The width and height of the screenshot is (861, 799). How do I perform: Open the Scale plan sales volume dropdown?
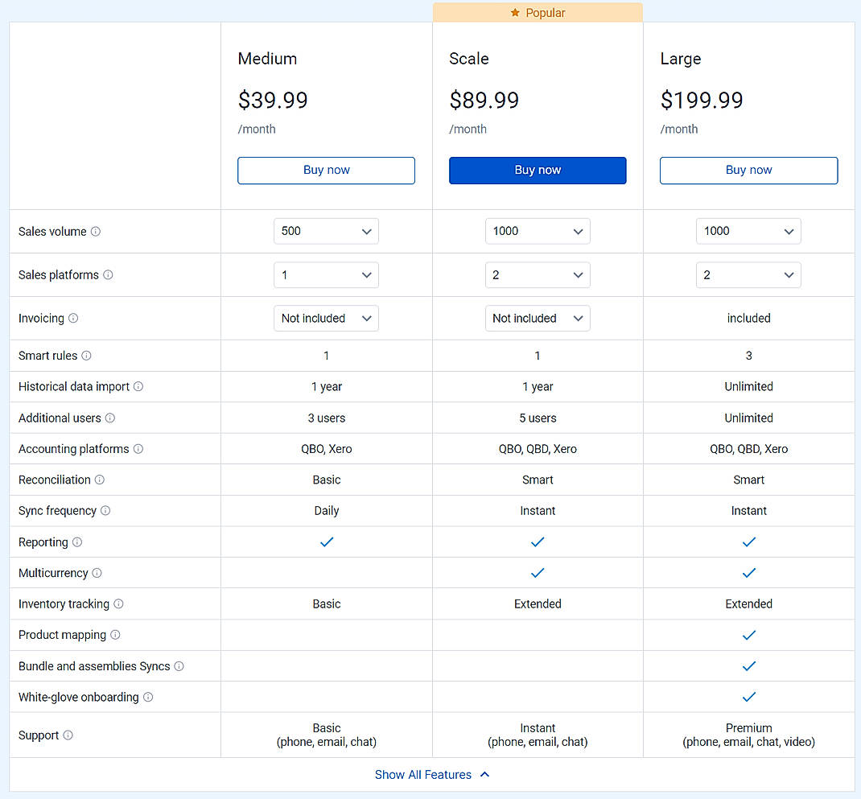(x=538, y=231)
